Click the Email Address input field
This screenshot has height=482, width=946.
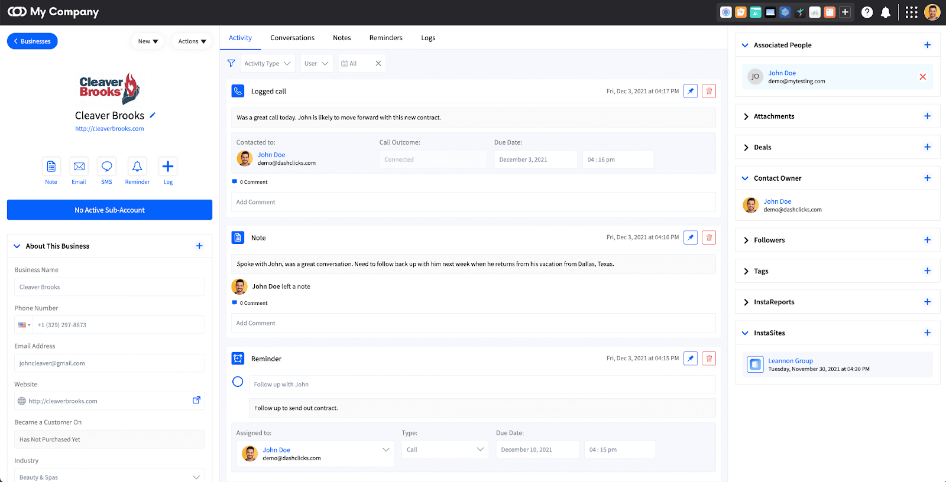point(109,363)
